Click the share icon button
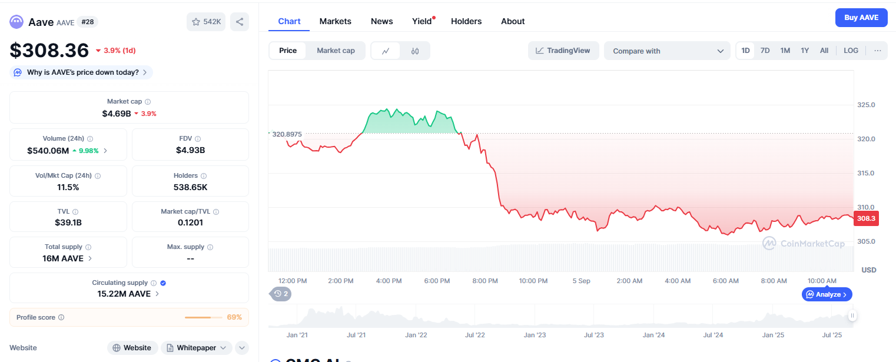Viewport: 896px width, 362px height. pyautogui.click(x=240, y=22)
